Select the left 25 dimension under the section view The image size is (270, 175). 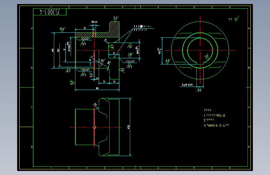[x=104, y=82]
